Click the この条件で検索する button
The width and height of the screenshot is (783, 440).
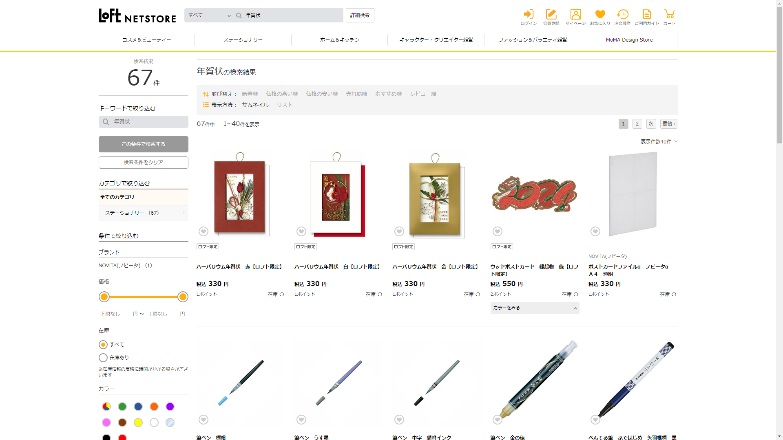pos(144,144)
